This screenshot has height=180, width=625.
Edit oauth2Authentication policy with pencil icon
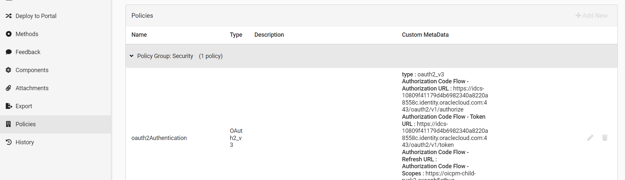(590, 138)
